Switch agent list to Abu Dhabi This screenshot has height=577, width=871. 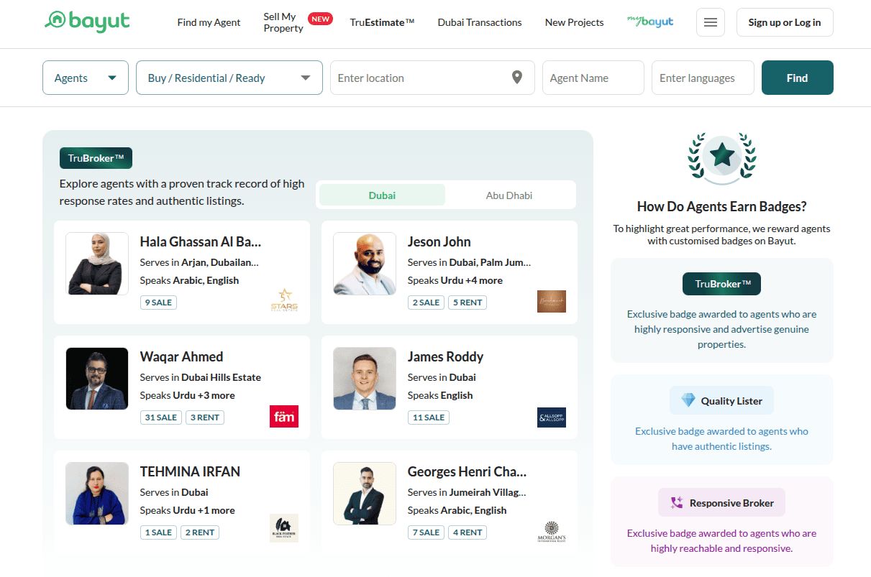click(509, 195)
